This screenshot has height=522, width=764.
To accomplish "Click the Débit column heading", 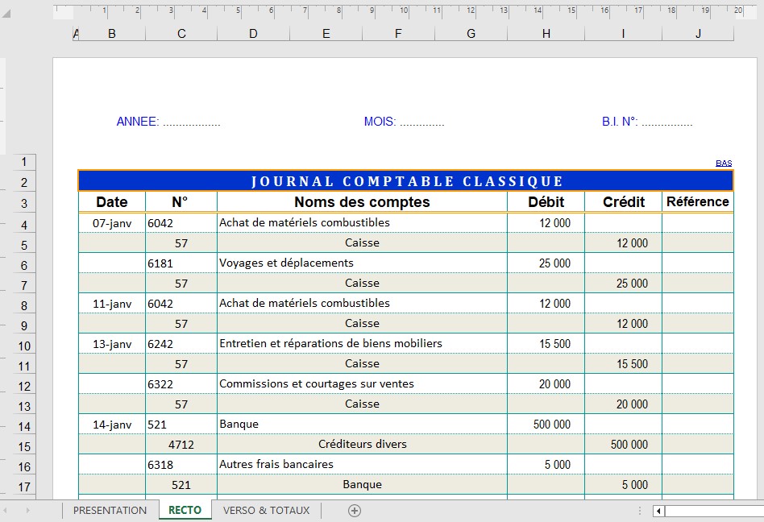I will click(x=546, y=201).
